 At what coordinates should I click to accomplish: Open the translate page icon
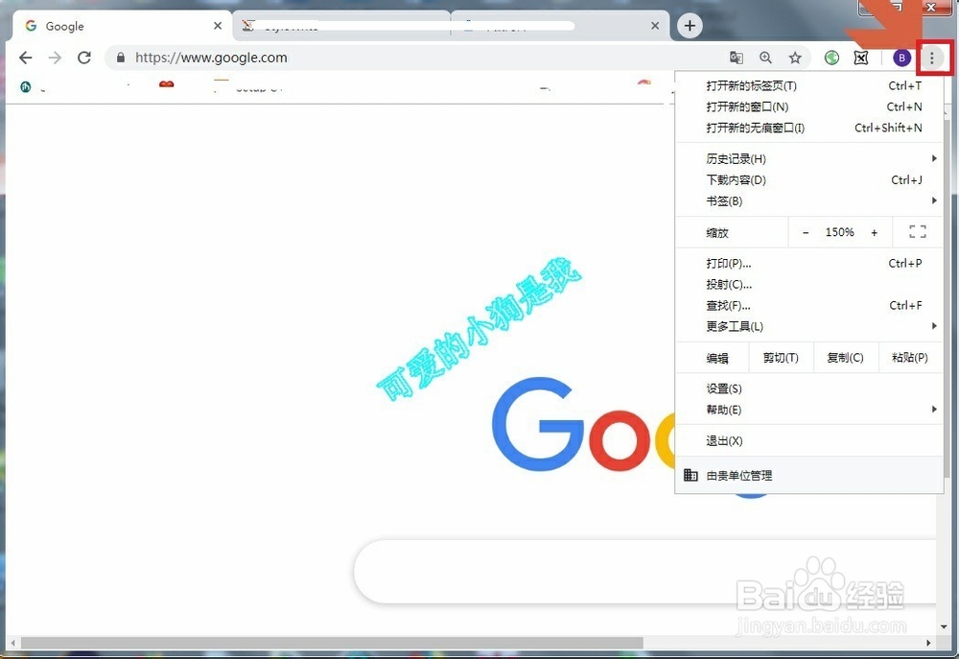(x=737, y=58)
